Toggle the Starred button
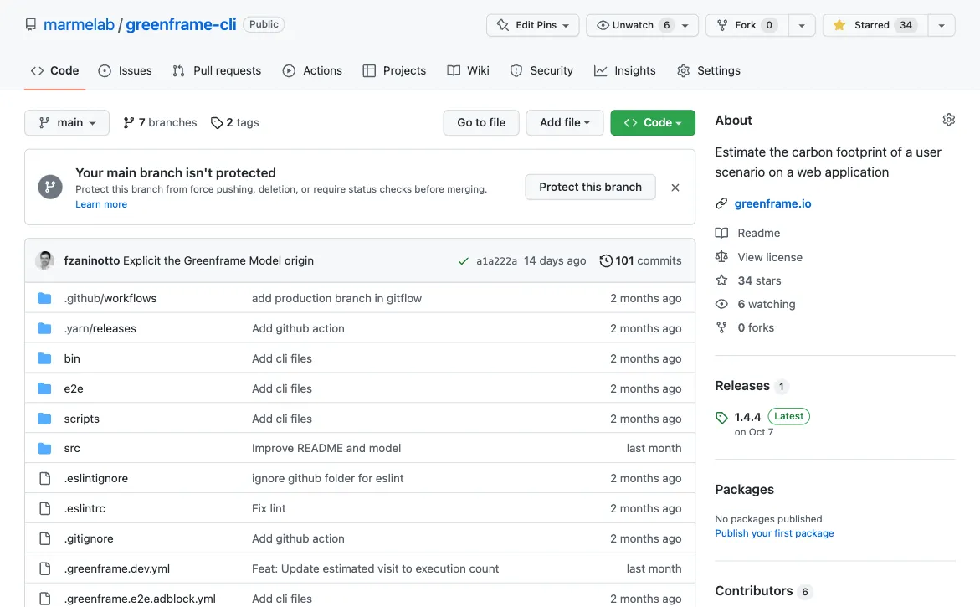Image resolution: width=980 pixels, height=607 pixels. point(875,25)
